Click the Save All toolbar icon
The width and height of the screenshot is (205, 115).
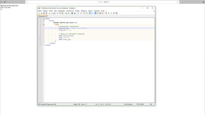coord(46,13)
